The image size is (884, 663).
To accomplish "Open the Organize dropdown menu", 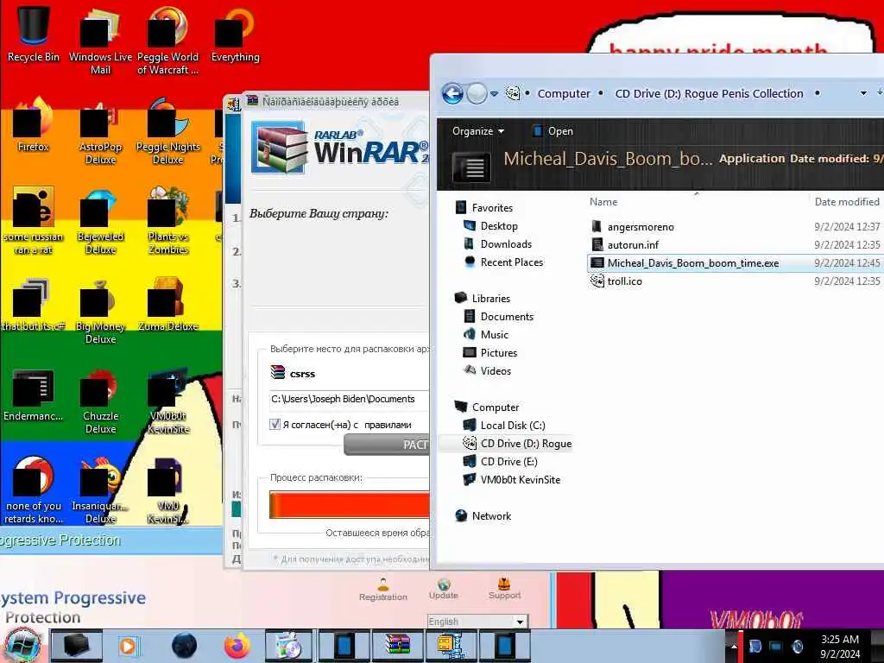I will 478,131.
